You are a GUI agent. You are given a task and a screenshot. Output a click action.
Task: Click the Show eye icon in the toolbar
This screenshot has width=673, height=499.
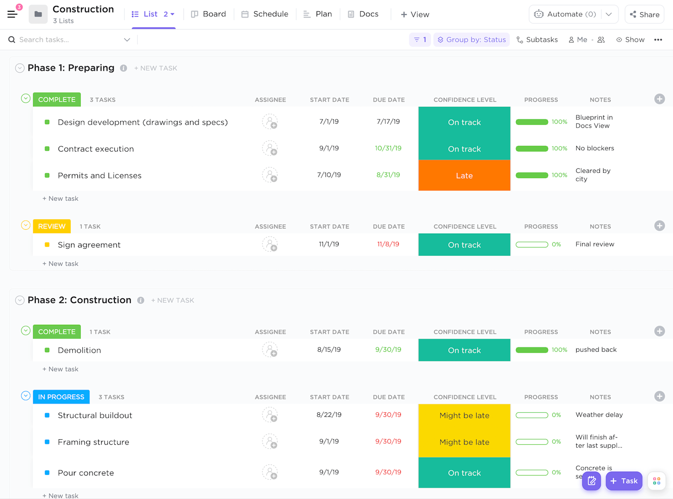point(619,40)
